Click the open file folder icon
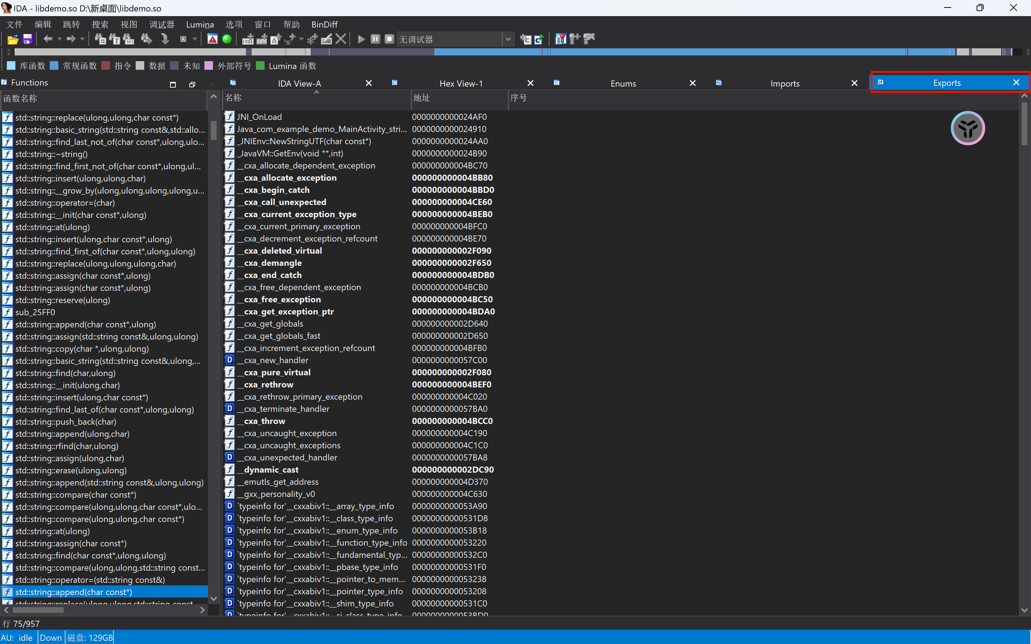1031x644 pixels. pyautogui.click(x=13, y=39)
